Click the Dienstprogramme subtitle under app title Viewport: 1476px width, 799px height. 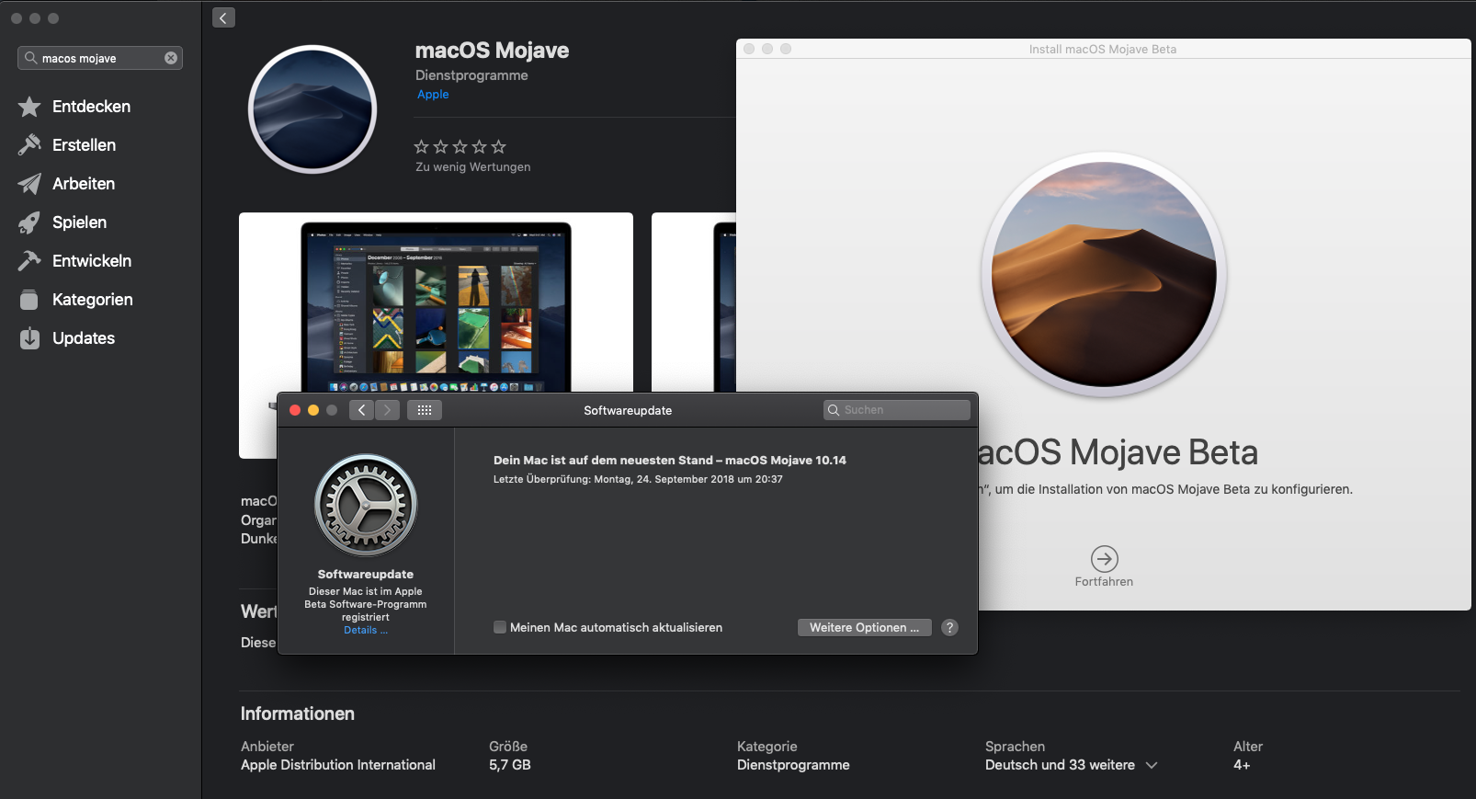pyautogui.click(x=471, y=75)
